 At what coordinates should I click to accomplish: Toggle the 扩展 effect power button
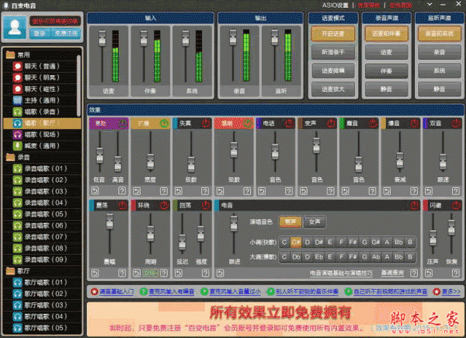coord(164,124)
